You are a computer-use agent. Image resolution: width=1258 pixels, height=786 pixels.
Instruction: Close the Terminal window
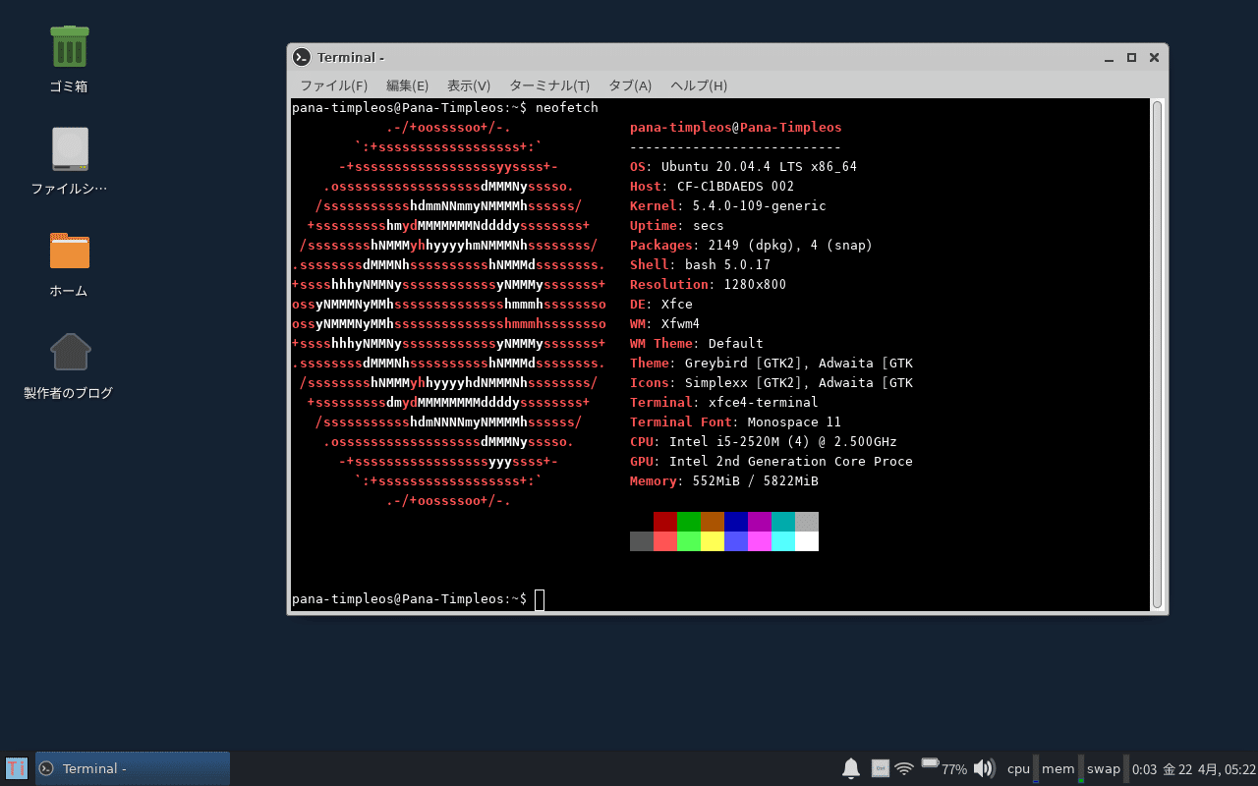point(1154,57)
